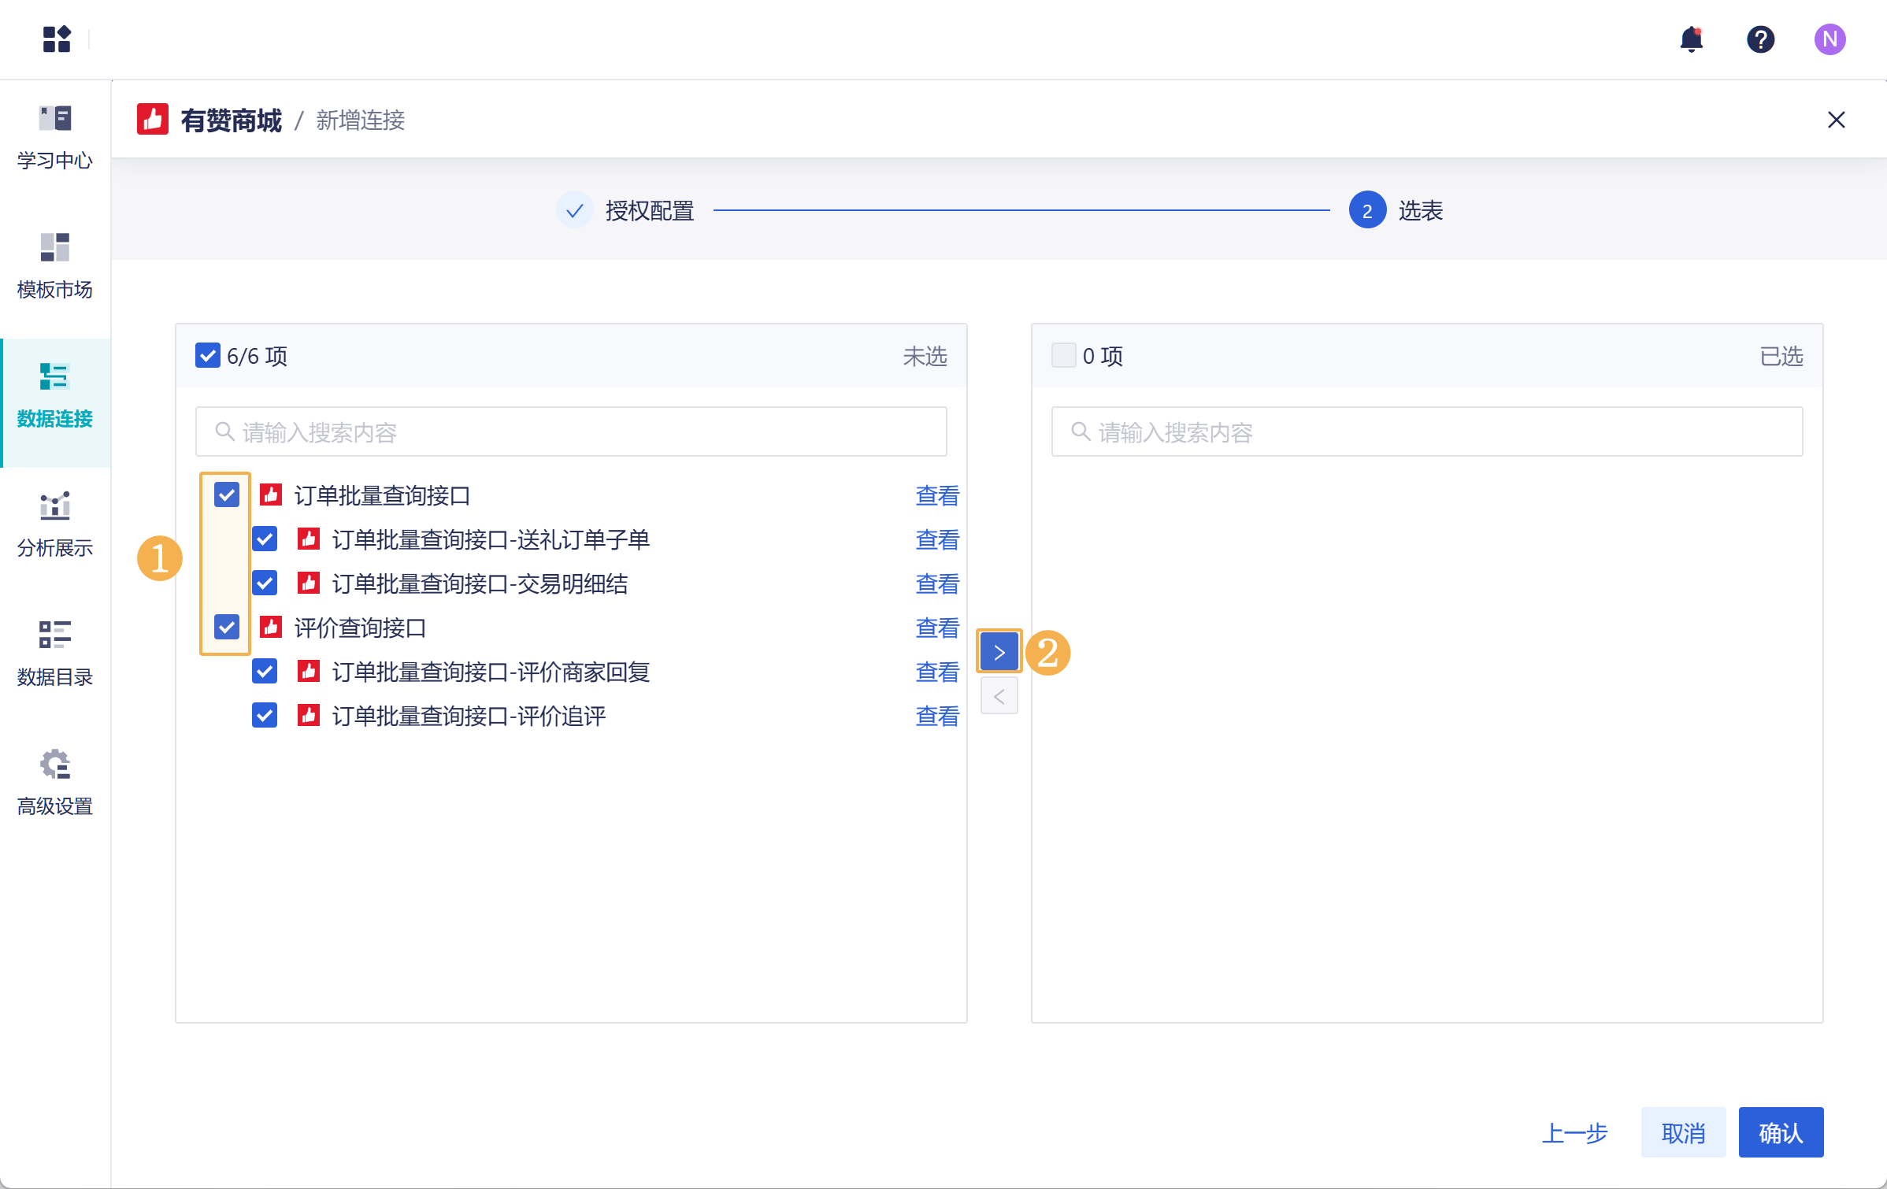Image resolution: width=1887 pixels, height=1189 pixels.
Task: Move selected items right with arrow button
Action: click(x=999, y=652)
